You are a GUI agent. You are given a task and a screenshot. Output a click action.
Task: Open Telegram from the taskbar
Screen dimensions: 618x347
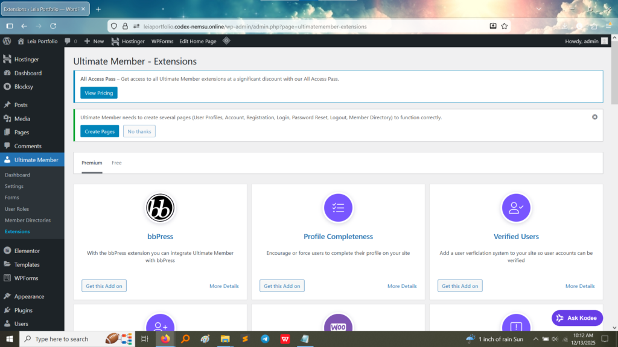265,339
